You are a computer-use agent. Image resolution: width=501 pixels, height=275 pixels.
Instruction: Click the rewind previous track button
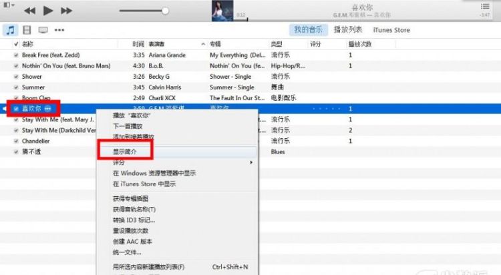coord(29,11)
